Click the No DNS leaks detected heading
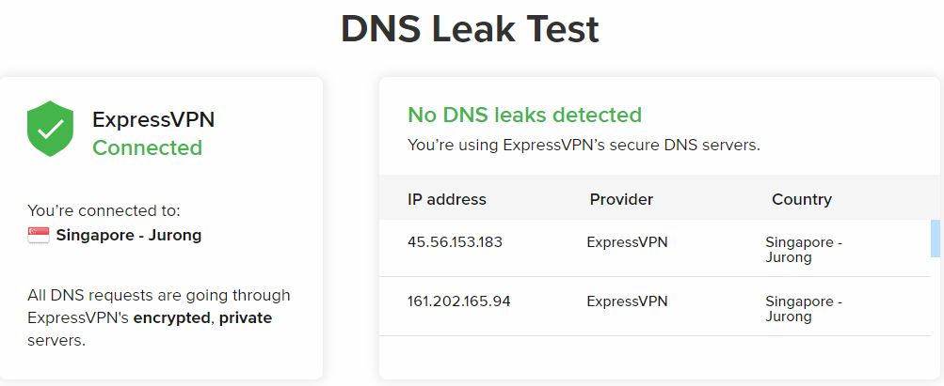The width and height of the screenshot is (944, 386). point(525,114)
